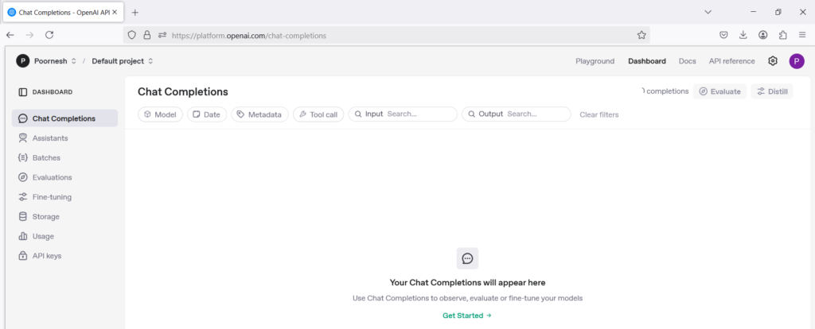Open the Date filter dropdown
The height and width of the screenshot is (329, 815).
point(207,114)
